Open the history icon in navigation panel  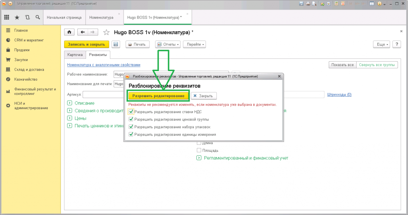point(27,17)
